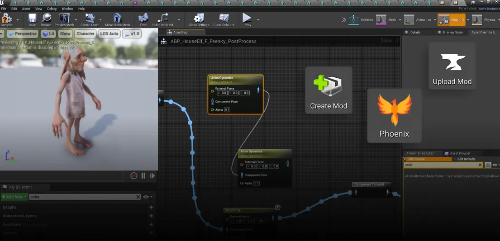Toggle Lit view mode button
The image size is (500, 241).
pyautogui.click(x=48, y=34)
